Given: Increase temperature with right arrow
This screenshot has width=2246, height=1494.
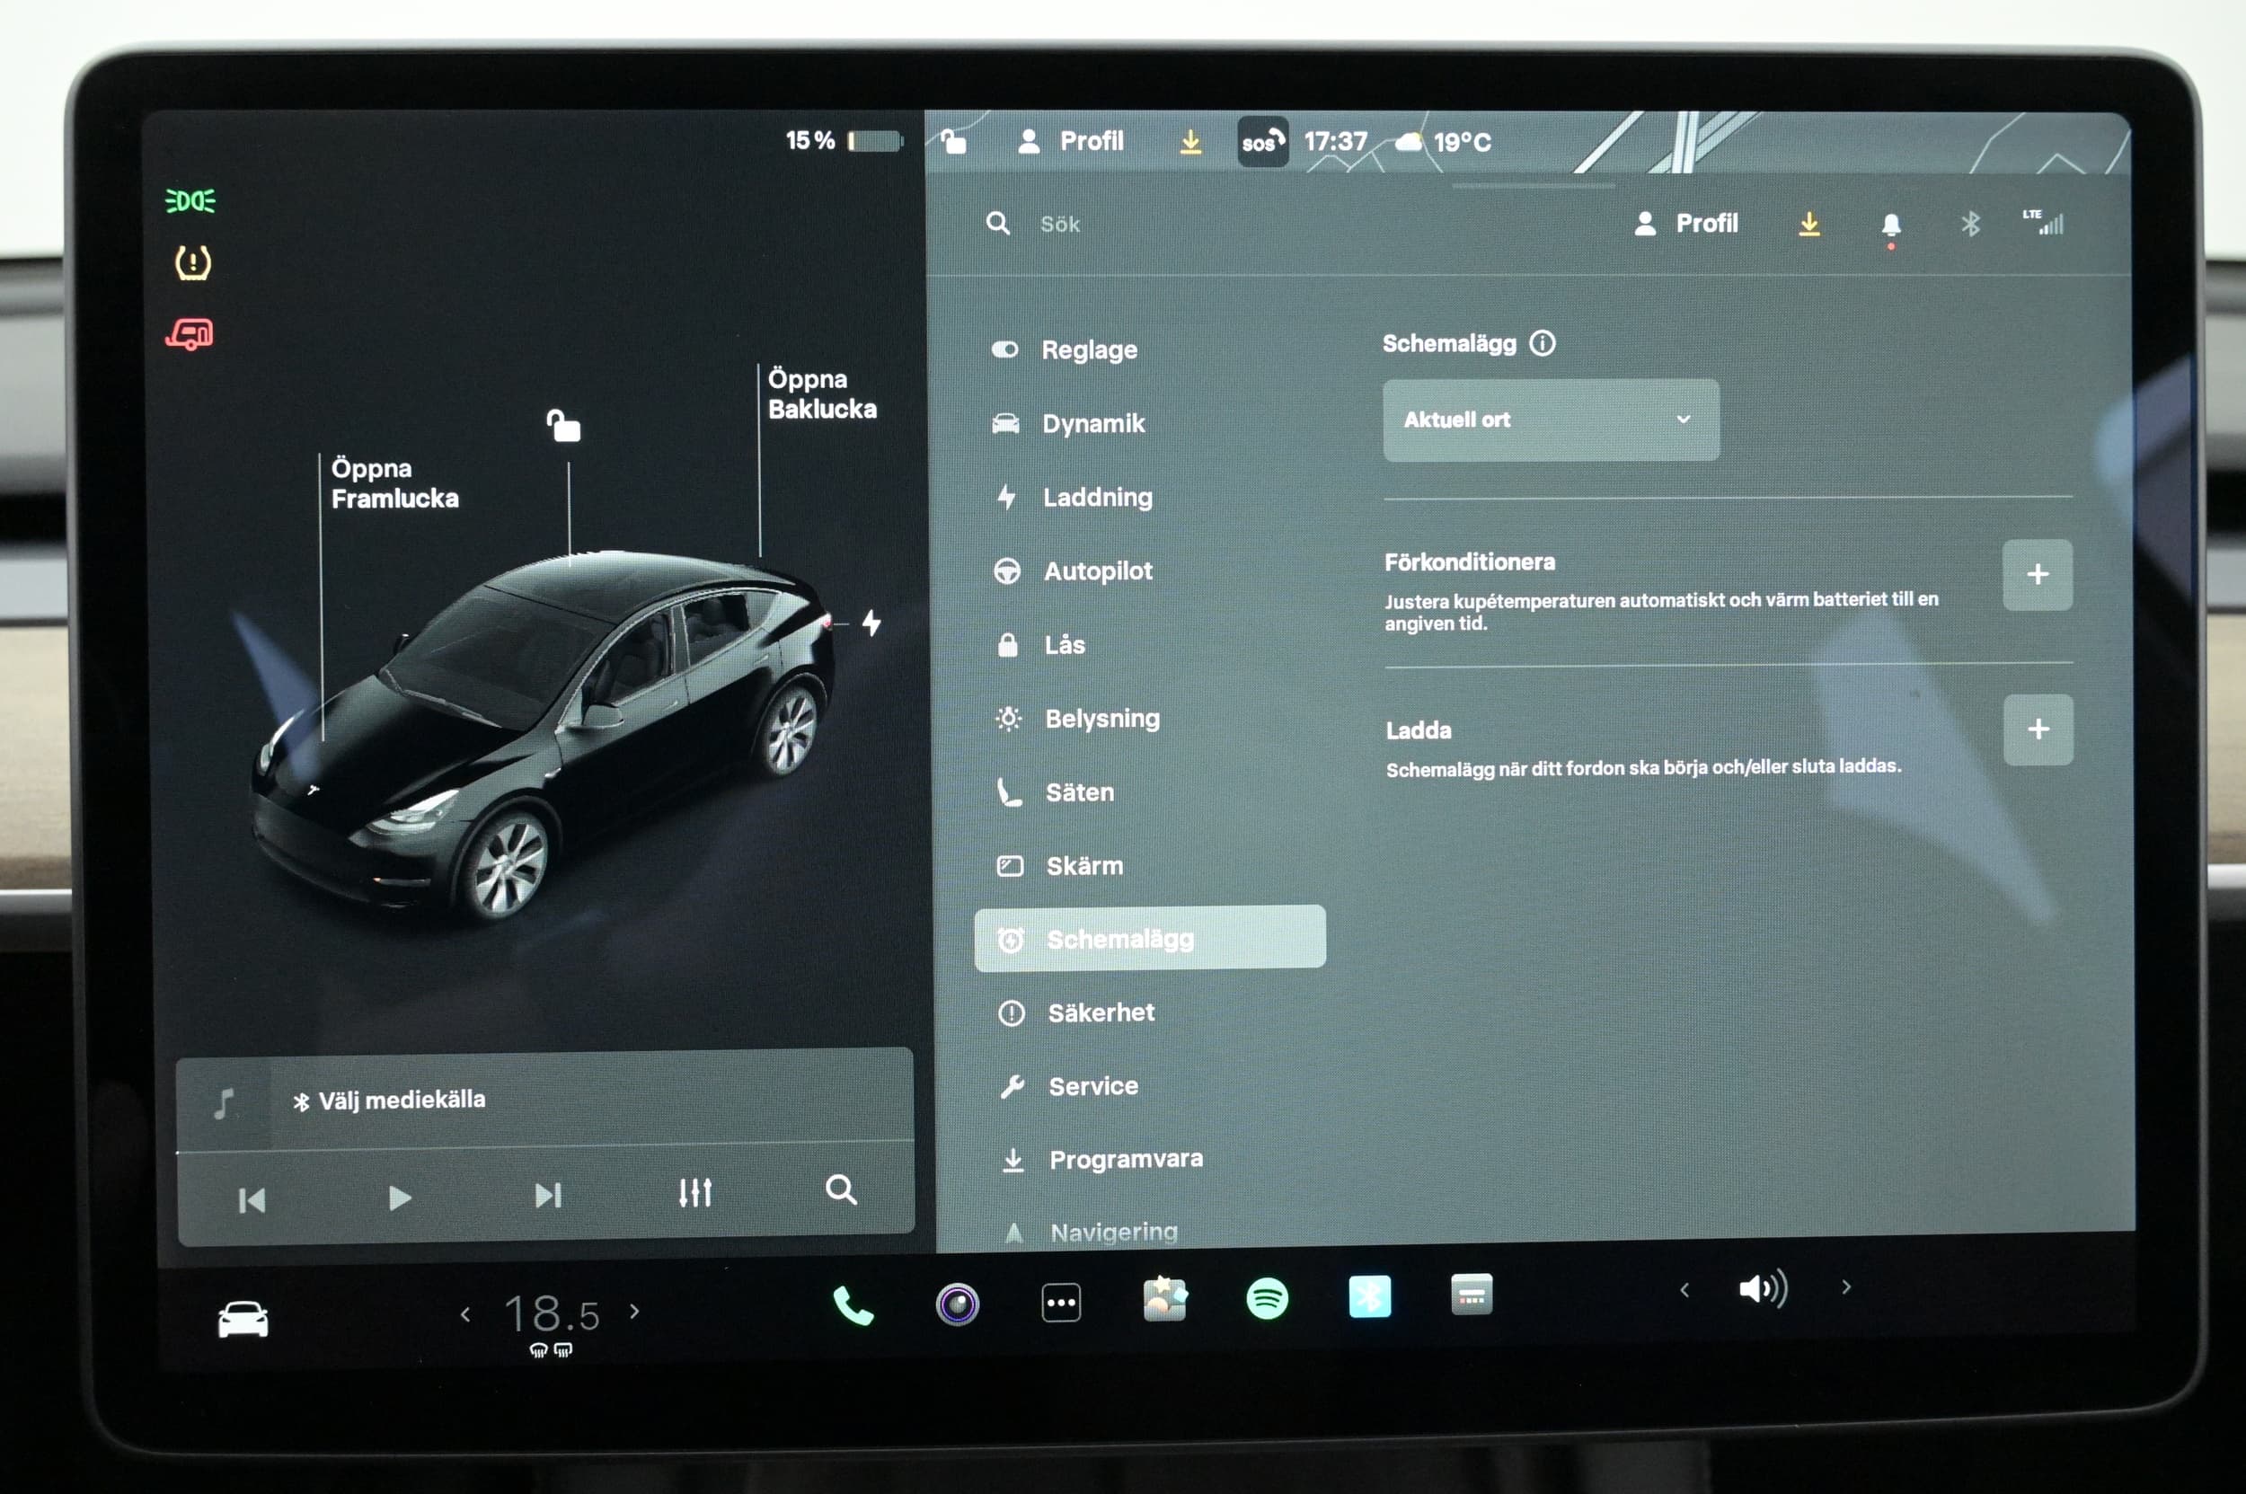Looking at the screenshot, I should tap(634, 1312).
